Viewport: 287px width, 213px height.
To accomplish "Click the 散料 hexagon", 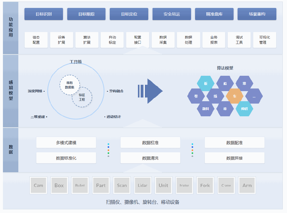I will pyautogui.click(x=205, y=109).
